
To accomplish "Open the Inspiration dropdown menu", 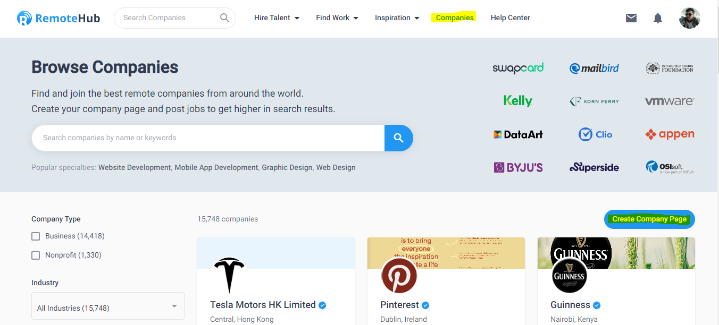I will click(397, 18).
